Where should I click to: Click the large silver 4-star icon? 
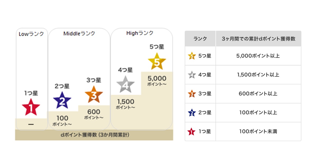point(125,84)
